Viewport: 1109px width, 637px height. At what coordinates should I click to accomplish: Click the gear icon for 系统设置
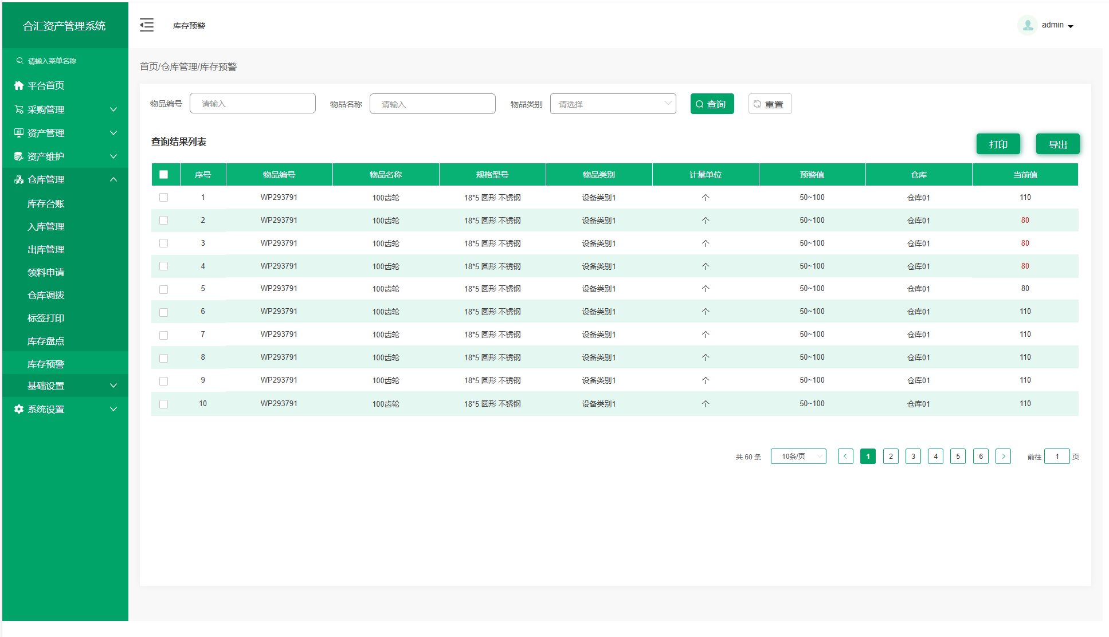tap(19, 409)
